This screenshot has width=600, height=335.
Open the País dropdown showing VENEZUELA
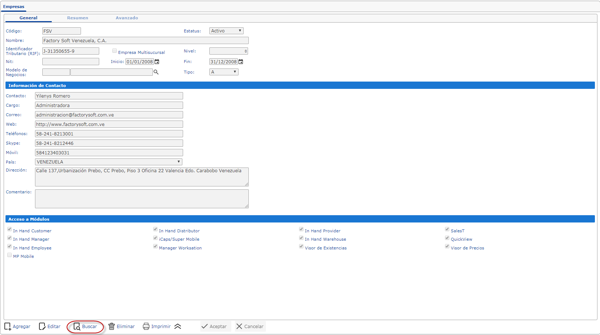108,162
